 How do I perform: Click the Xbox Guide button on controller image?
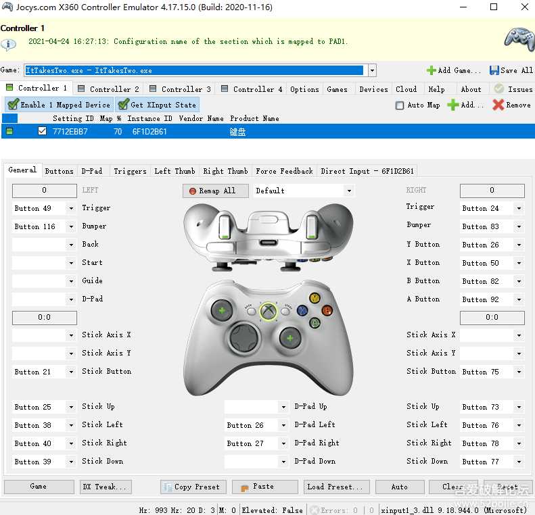[269, 312]
